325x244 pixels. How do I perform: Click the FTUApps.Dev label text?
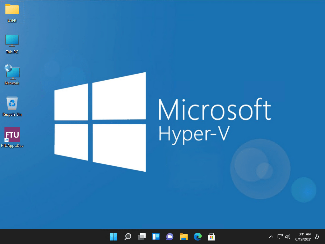tap(12, 146)
